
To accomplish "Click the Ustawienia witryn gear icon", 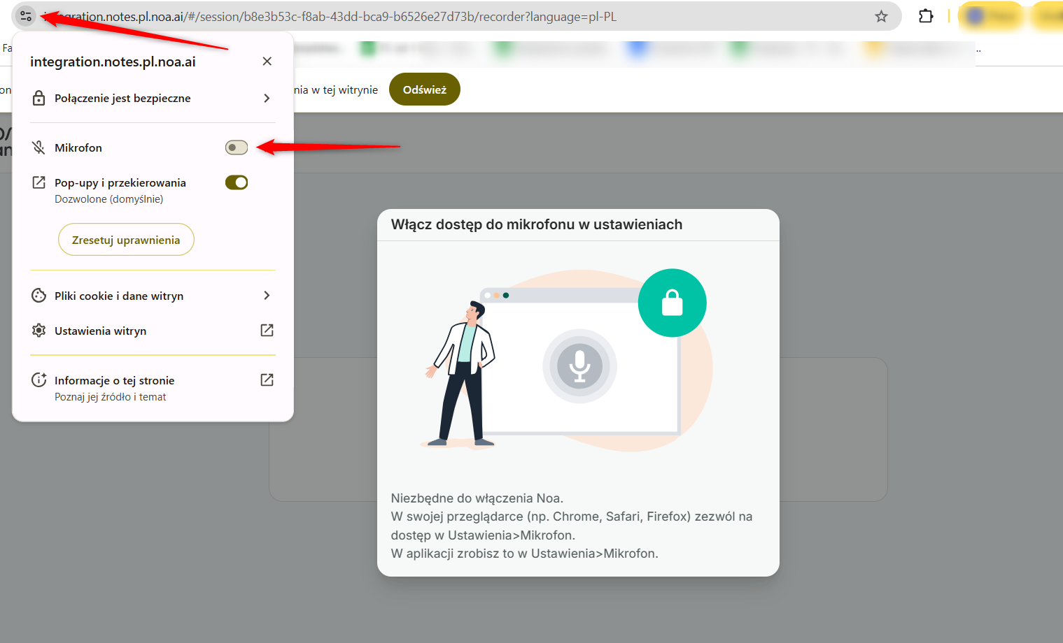I will pyautogui.click(x=39, y=331).
